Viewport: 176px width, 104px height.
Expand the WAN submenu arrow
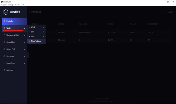pos(43,27)
